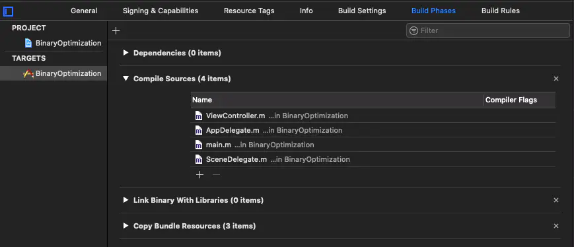Screen dimensions: 574x247
Task: Delete the Link Binary With Libraries phase
Action: (556, 200)
